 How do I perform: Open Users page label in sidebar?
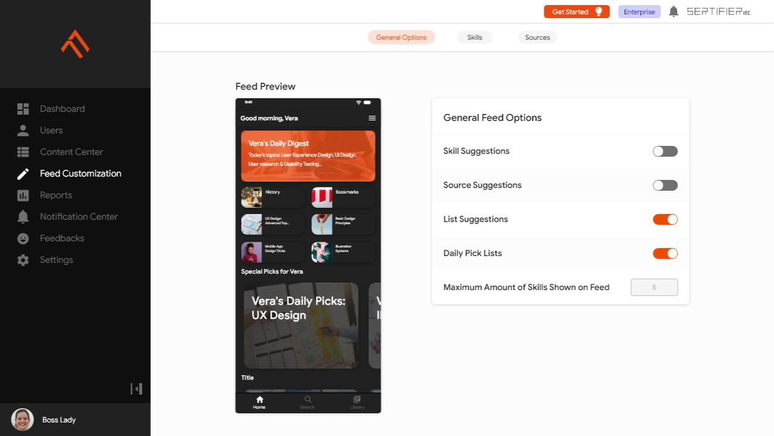51,130
